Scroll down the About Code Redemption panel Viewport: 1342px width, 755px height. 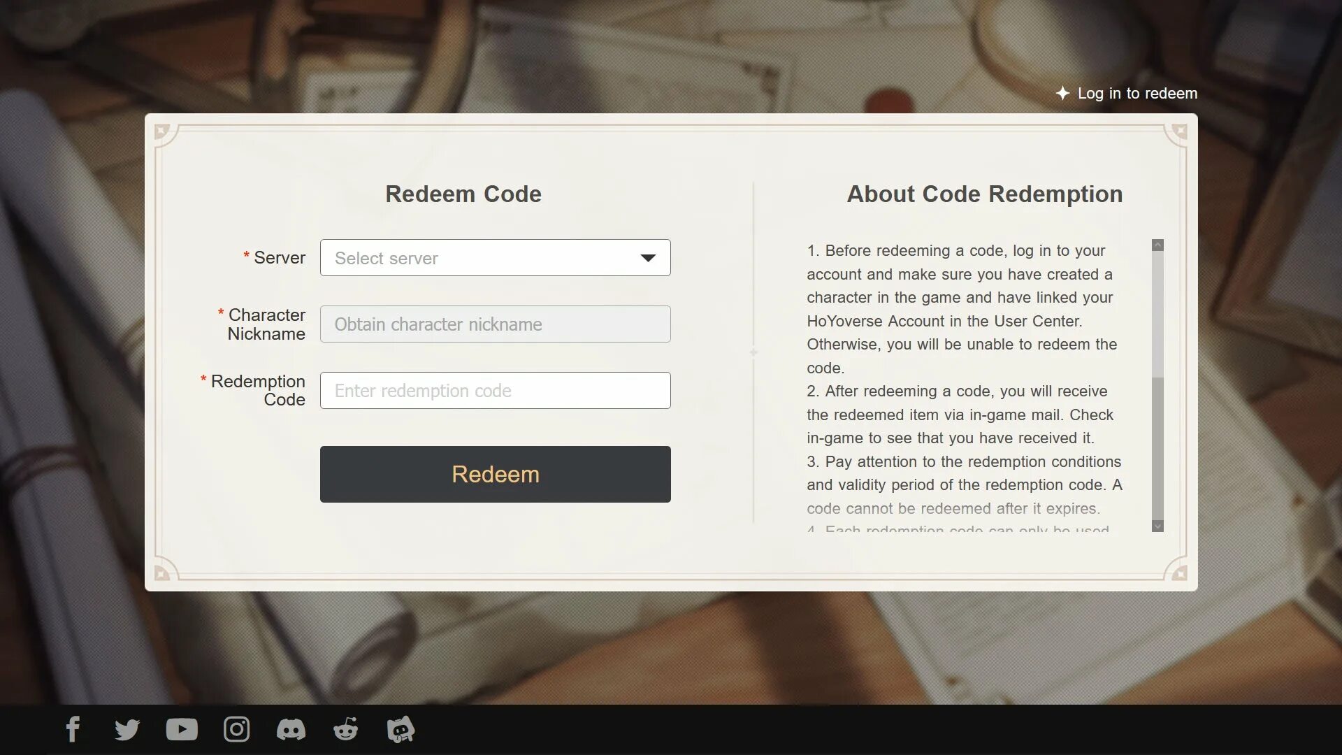pyautogui.click(x=1157, y=526)
